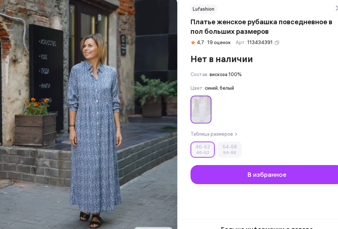The height and width of the screenshot is (229, 338).
Task: Select size 46-52
Action: pyautogui.click(x=203, y=150)
